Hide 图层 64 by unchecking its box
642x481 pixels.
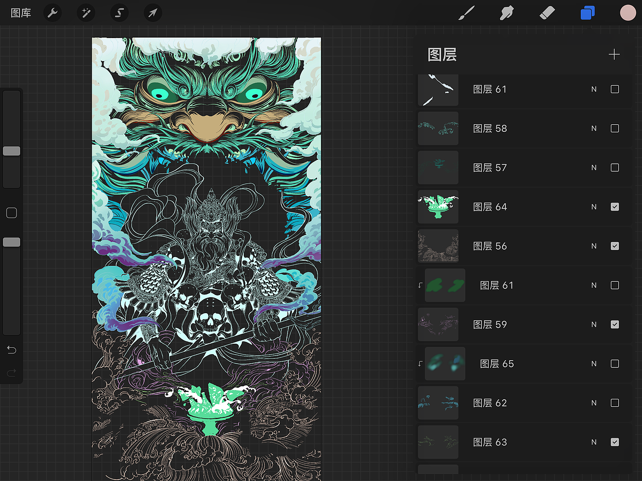click(615, 207)
